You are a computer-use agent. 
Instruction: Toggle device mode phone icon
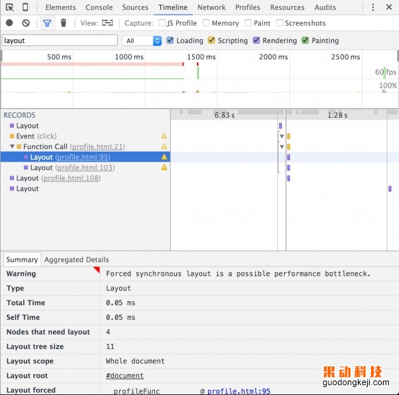click(25, 7)
